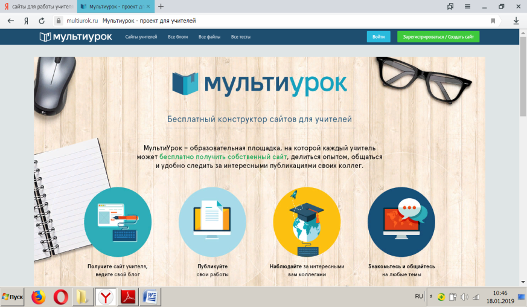Expand hidden system tray icons

[x=431, y=297]
